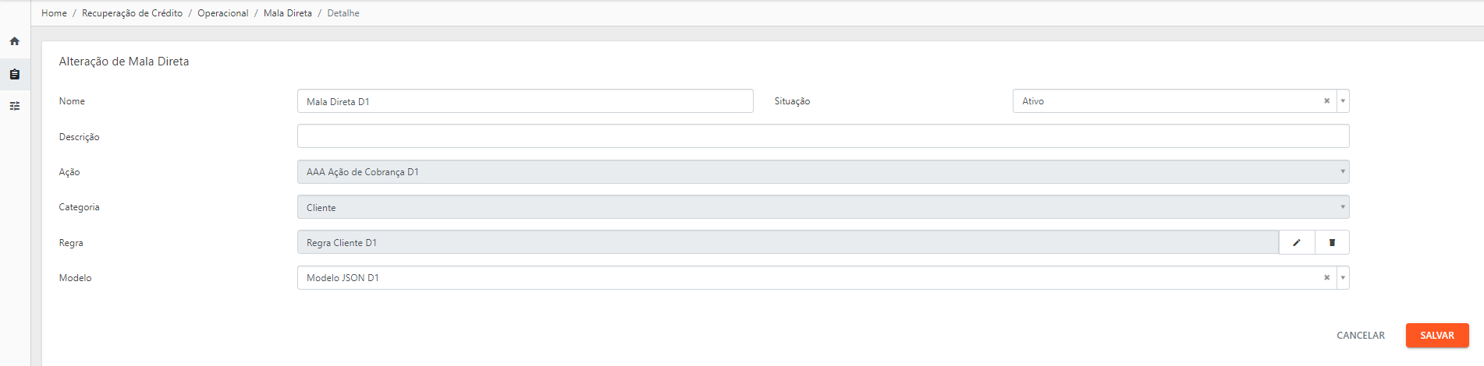Return to Mala Direta breadcrumb
Viewport: 1484px width, 366px height.
coord(287,13)
